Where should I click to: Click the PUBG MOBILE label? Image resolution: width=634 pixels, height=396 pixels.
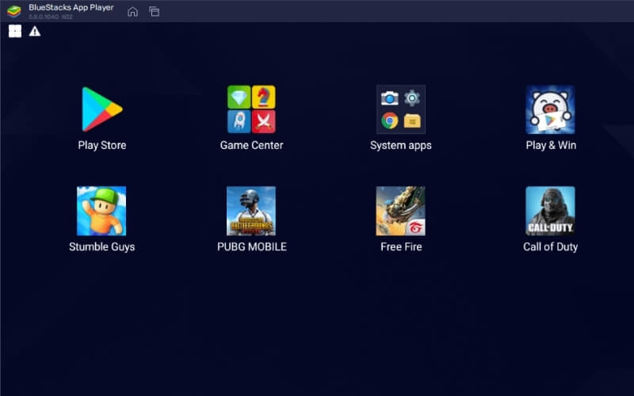tap(252, 246)
